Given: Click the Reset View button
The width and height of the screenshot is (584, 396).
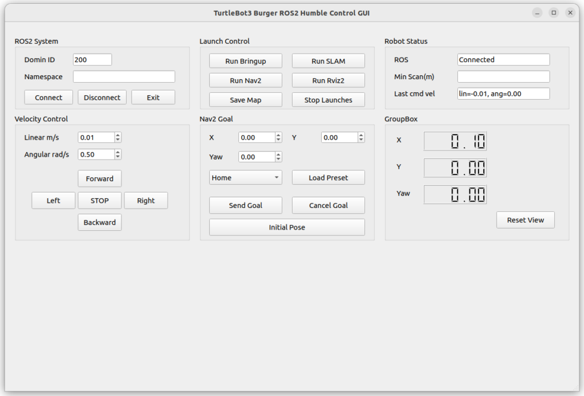Looking at the screenshot, I should point(525,220).
